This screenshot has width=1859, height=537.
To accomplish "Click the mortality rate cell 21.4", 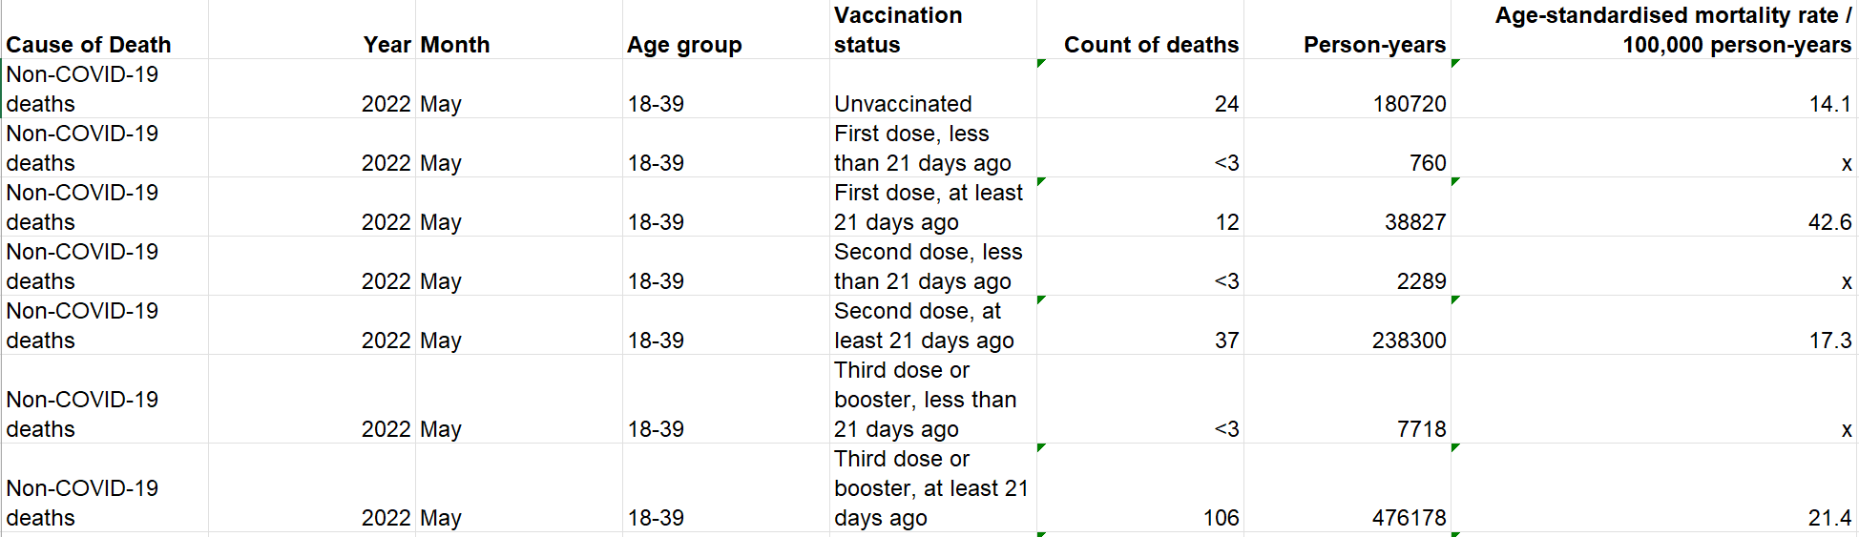I will 1654,487.
